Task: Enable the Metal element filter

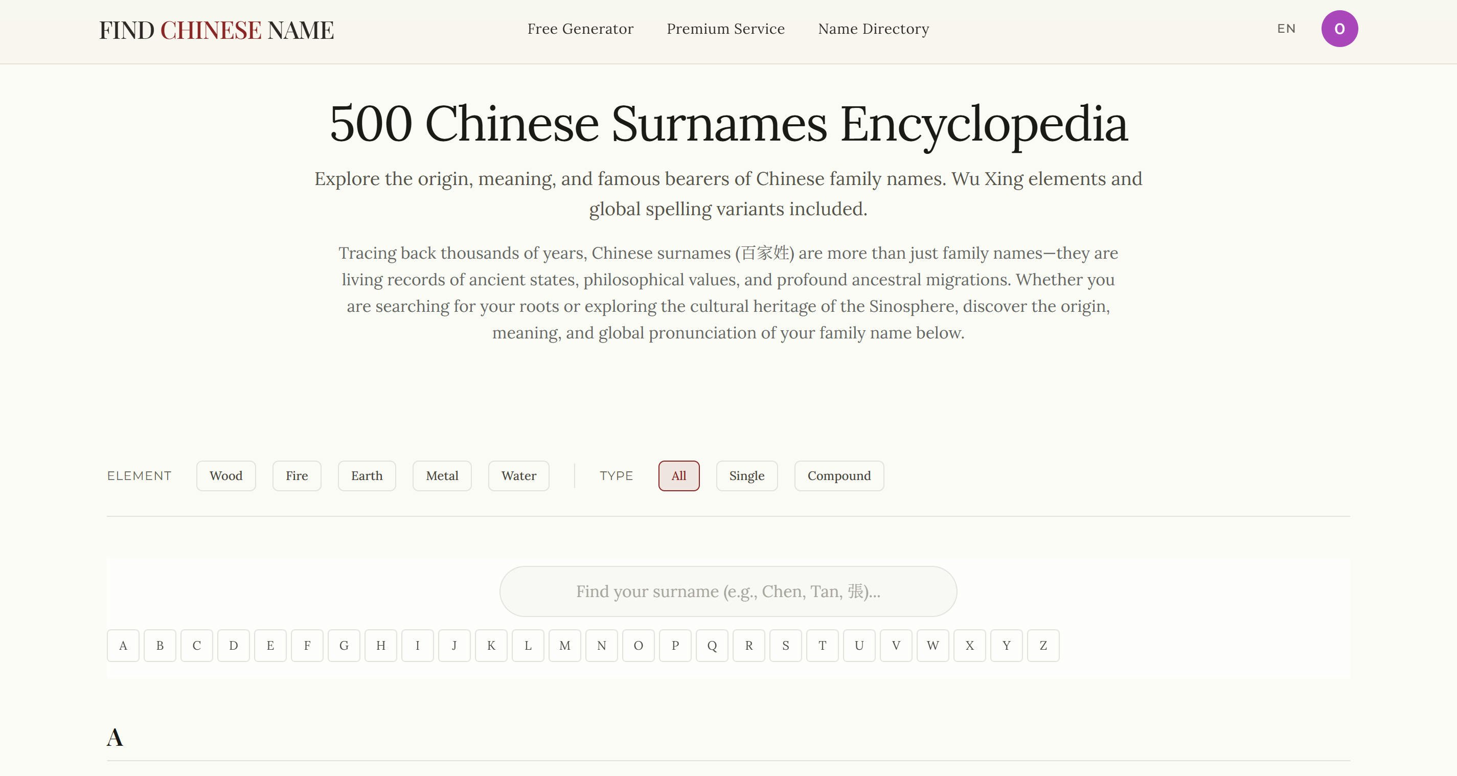Action: pos(442,475)
